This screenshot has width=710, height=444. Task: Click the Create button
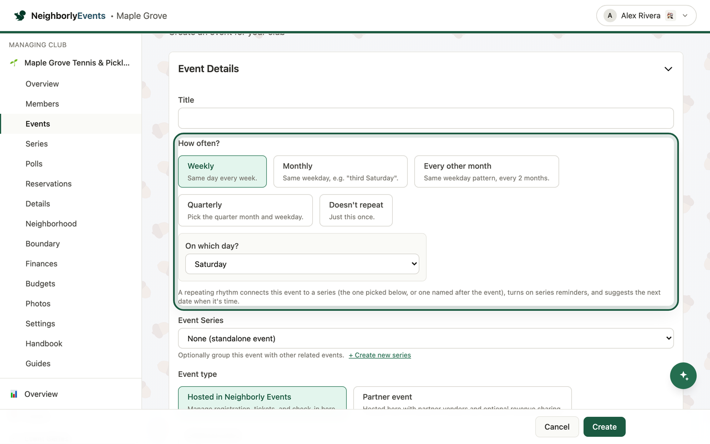coord(605,427)
